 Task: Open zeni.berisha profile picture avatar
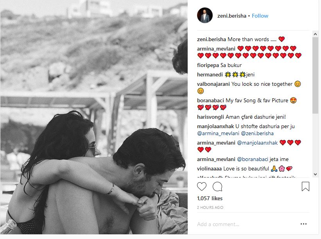(205, 16)
